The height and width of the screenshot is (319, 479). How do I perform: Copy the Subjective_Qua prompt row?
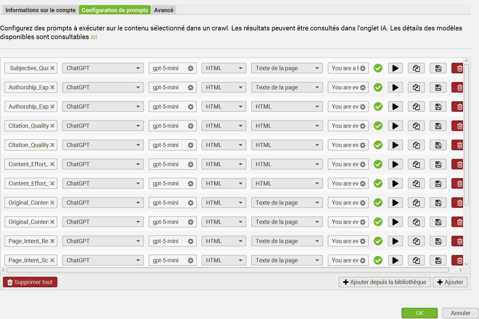pyautogui.click(x=416, y=68)
